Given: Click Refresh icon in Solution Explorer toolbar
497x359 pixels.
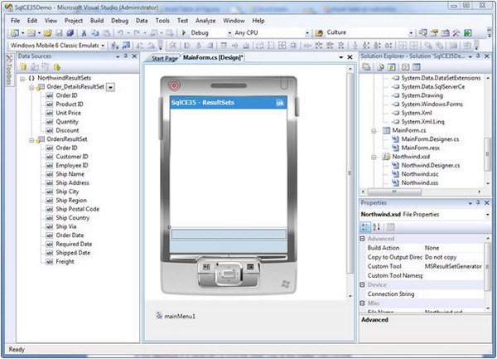Looking at the screenshot, I should point(392,67).
